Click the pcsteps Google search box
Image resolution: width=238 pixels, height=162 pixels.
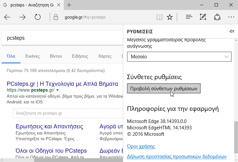pyautogui.click(x=62, y=38)
